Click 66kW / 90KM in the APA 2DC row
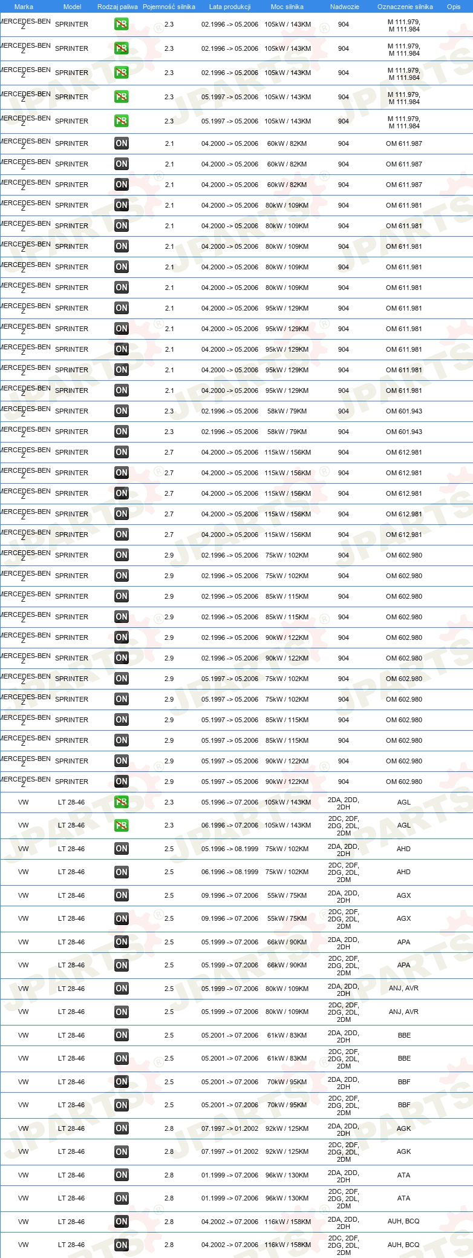473x1258 pixels. [x=287, y=965]
